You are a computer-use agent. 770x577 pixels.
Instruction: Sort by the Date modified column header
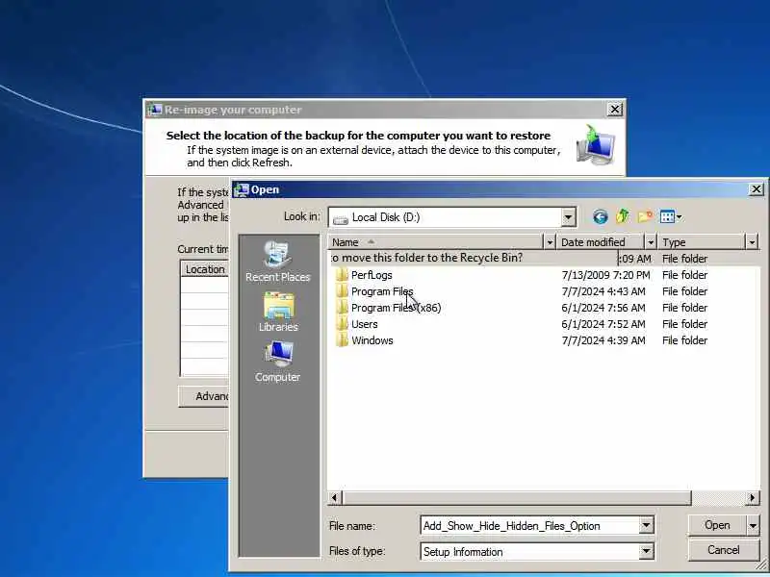pos(601,242)
